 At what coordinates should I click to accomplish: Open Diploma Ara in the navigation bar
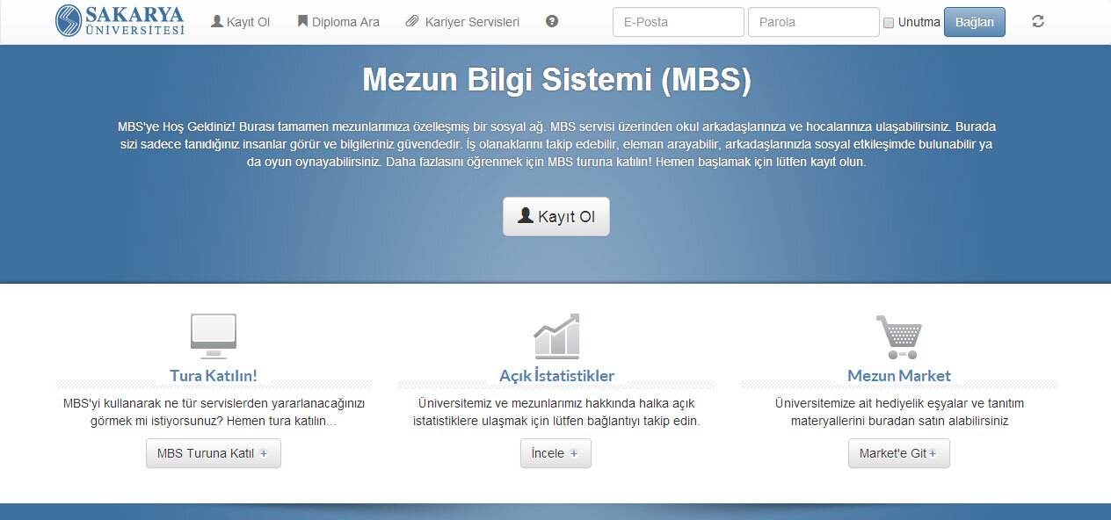point(338,22)
